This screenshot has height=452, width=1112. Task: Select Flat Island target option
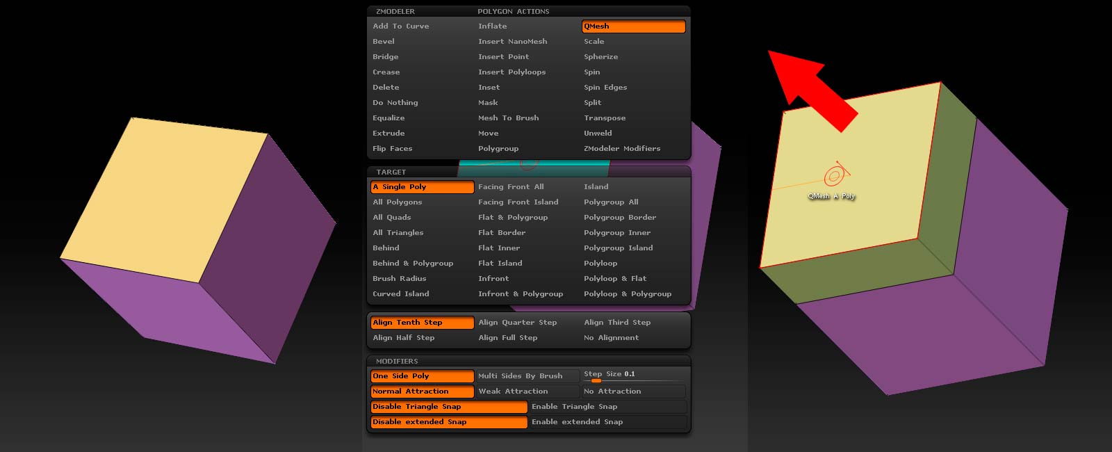[500, 264]
